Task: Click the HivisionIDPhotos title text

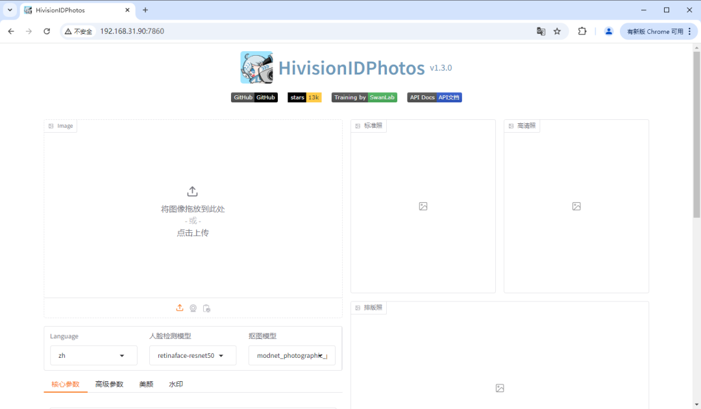Action: click(351, 68)
